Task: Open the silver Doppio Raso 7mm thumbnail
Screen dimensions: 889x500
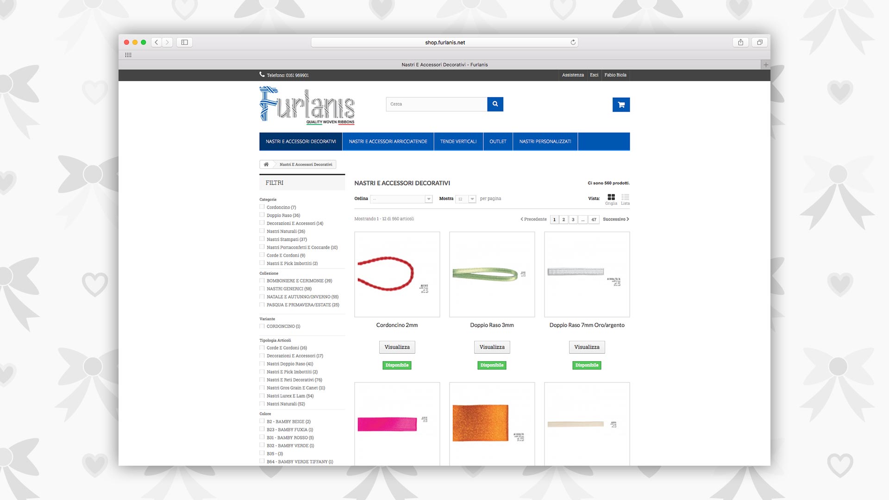Action: [587, 275]
